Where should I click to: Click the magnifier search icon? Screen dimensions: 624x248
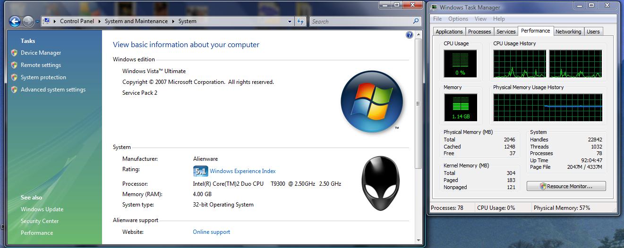[x=416, y=21]
